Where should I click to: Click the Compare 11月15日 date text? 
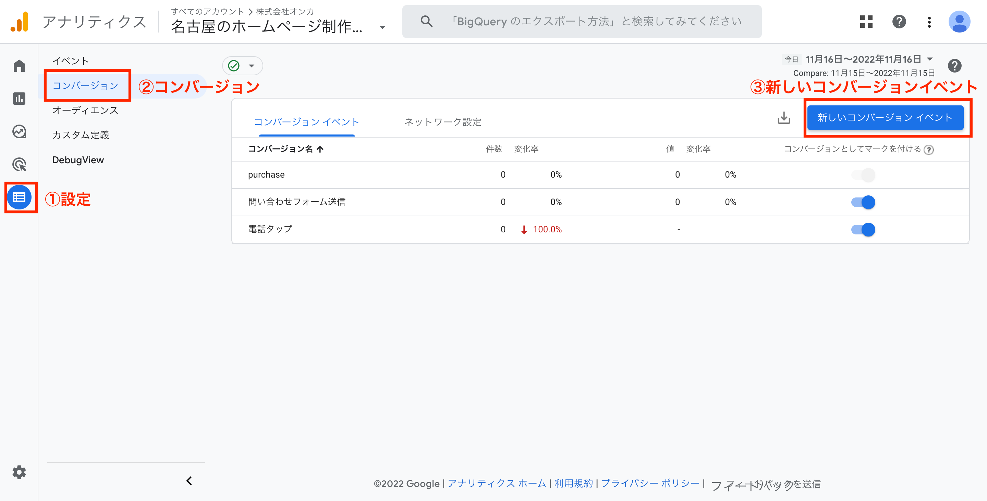point(864,73)
